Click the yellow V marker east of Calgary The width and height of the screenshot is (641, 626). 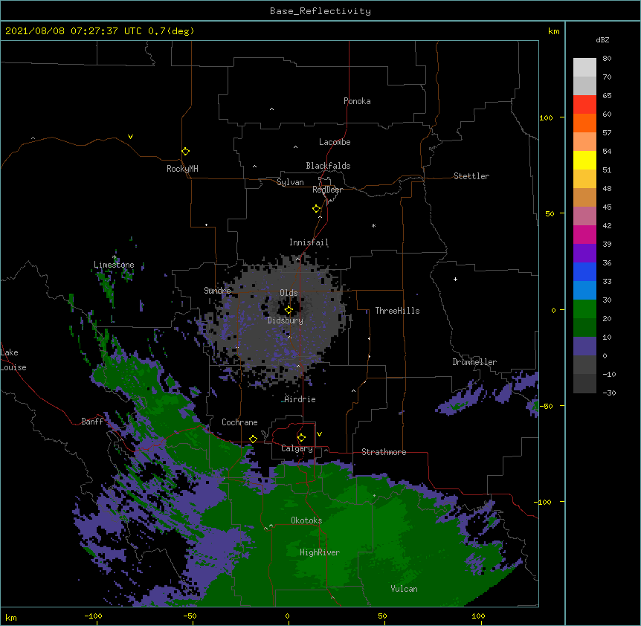coord(319,434)
